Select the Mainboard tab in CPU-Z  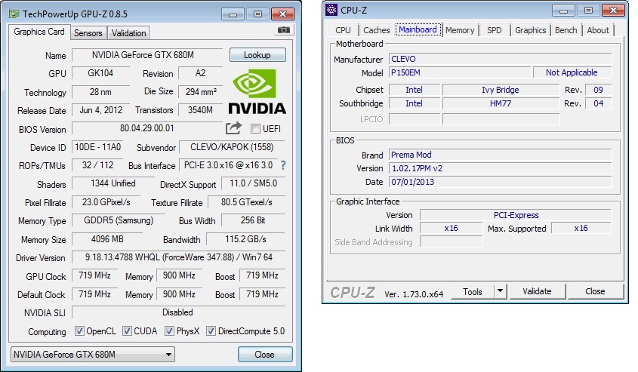(418, 29)
